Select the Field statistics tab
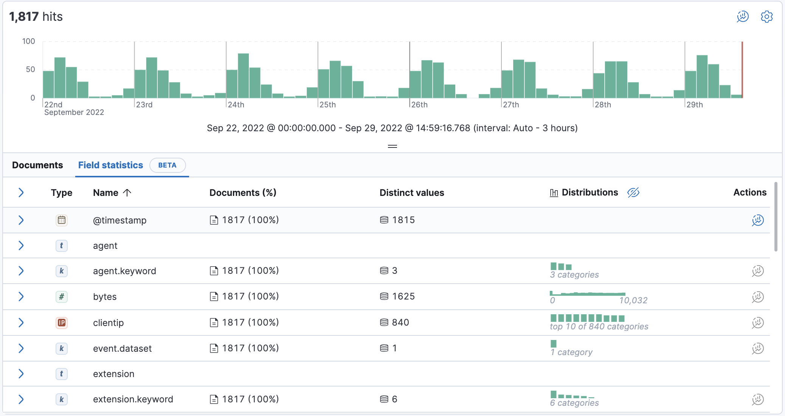This screenshot has height=416, width=785. pyautogui.click(x=110, y=165)
